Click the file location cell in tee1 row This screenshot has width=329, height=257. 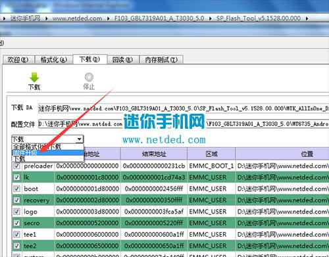[282, 234]
